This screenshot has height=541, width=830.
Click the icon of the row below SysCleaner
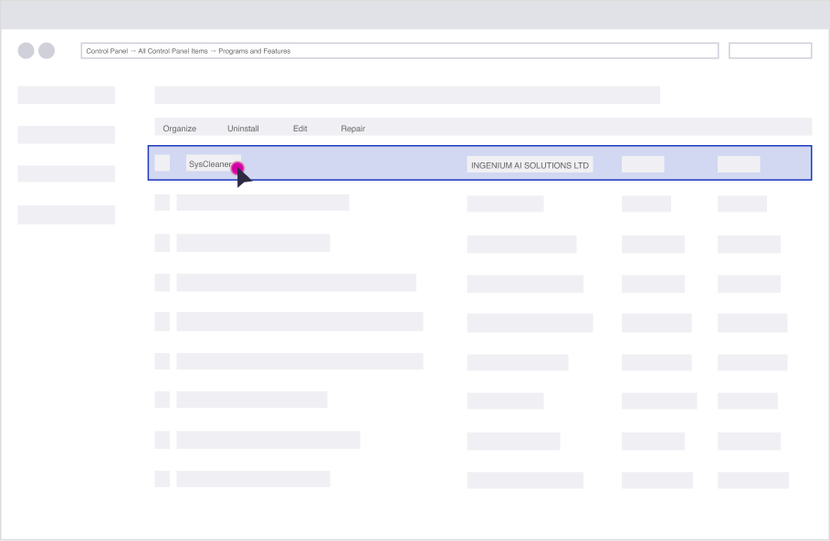click(x=162, y=203)
